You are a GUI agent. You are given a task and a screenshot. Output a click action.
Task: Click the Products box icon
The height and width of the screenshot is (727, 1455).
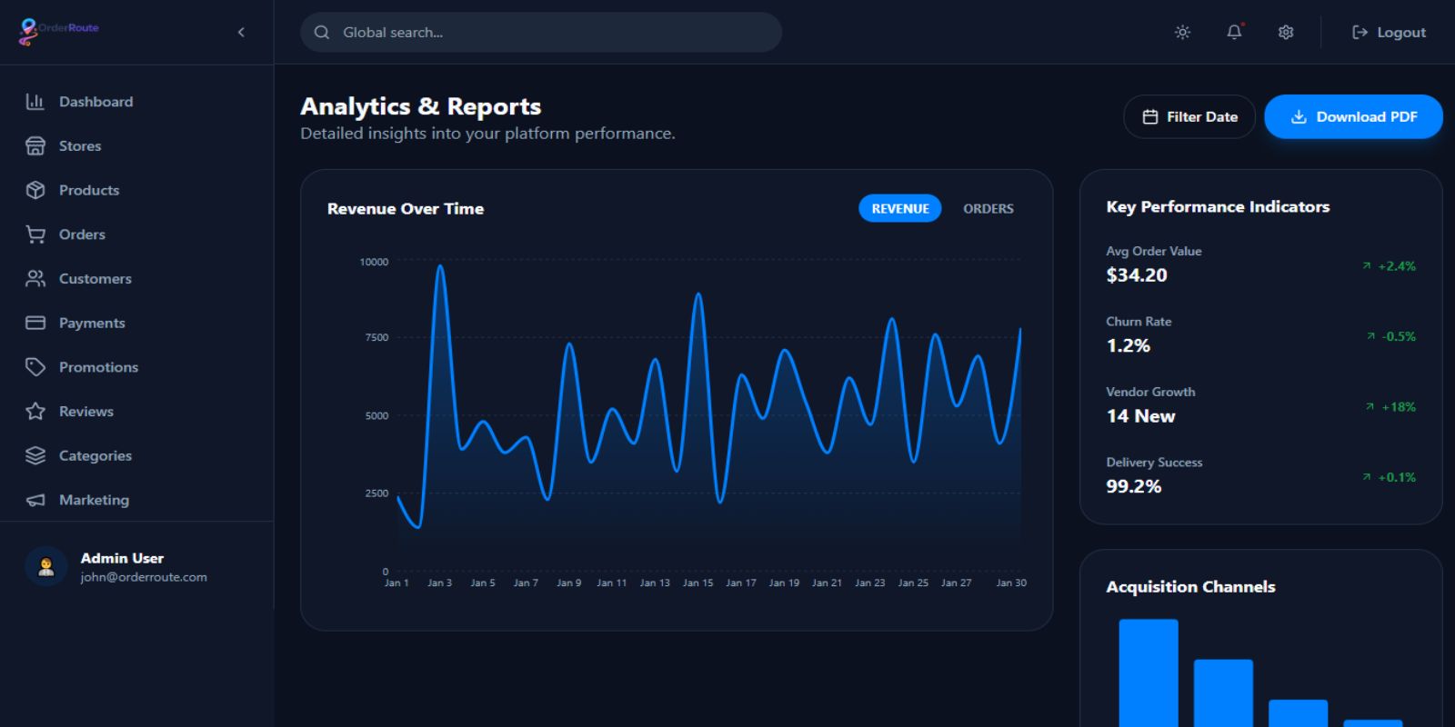pos(35,190)
